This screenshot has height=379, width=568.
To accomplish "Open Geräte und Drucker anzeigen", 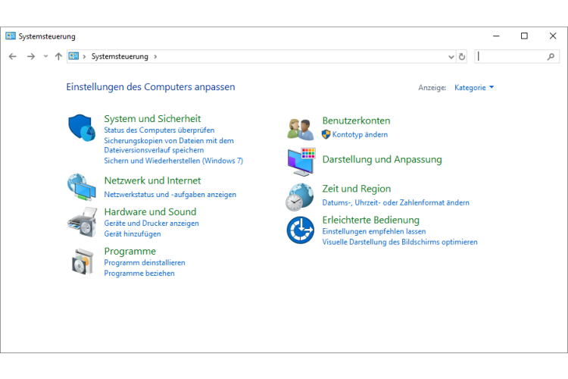I will 151,224.
